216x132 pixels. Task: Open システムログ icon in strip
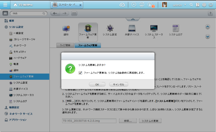(x=176, y=30)
